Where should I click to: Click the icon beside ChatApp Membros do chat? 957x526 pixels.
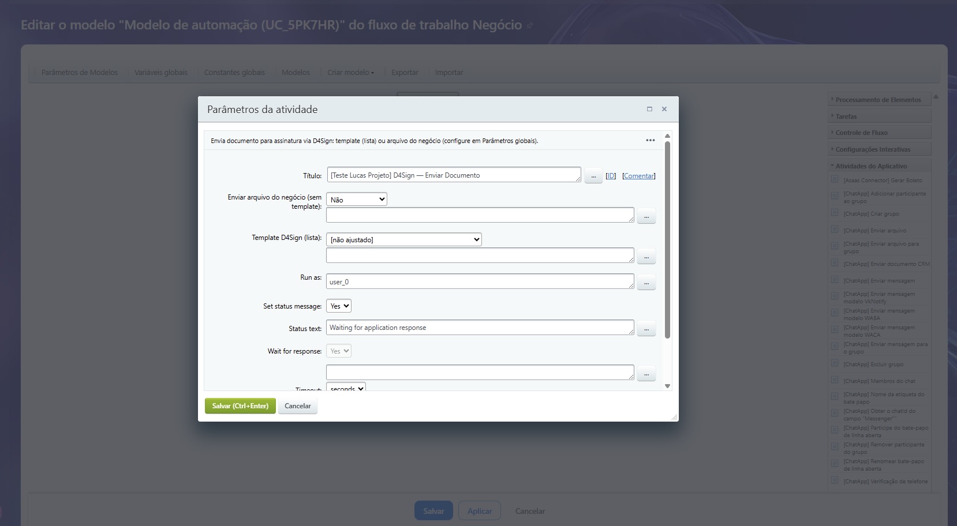[835, 380]
